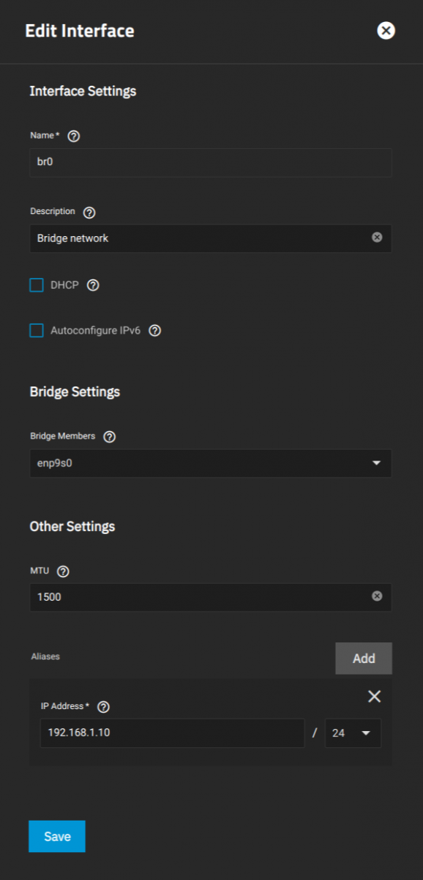Open the netmask 24 dropdown
The width and height of the screenshot is (423, 880).
point(353,733)
